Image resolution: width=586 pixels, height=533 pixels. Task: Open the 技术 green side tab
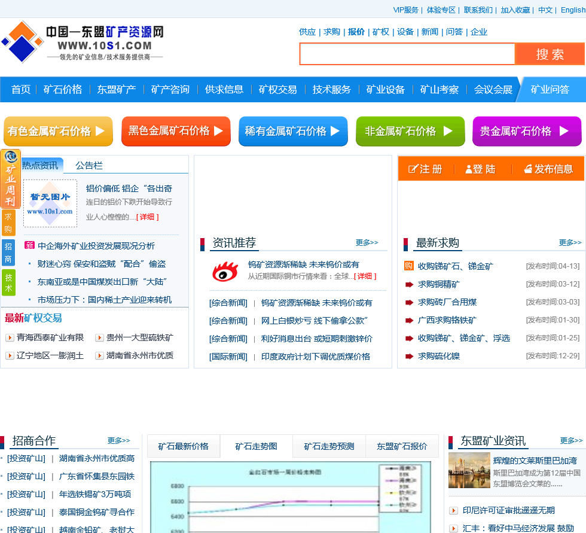pos(8,282)
